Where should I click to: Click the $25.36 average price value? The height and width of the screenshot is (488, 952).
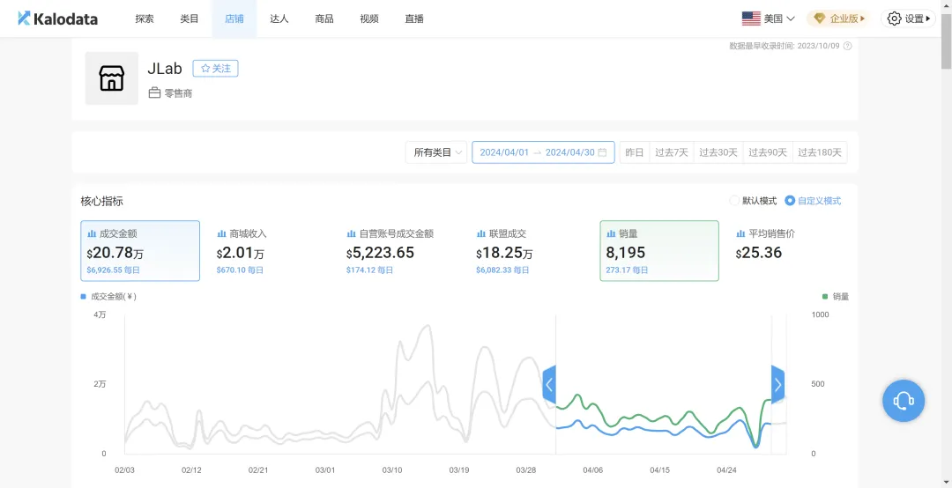[x=759, y=253]
